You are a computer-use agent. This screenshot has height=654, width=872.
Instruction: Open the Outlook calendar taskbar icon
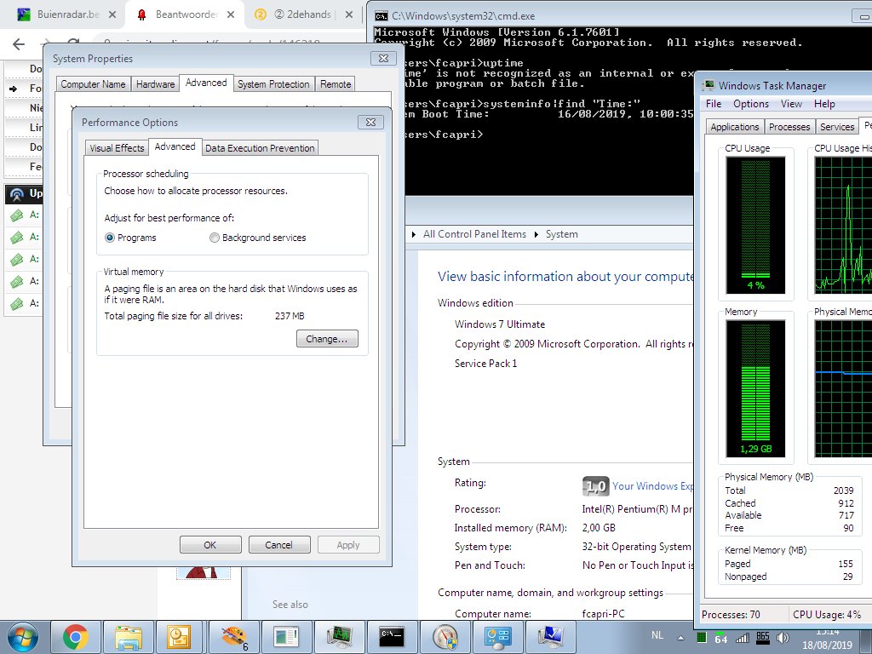tap(180, 637)
